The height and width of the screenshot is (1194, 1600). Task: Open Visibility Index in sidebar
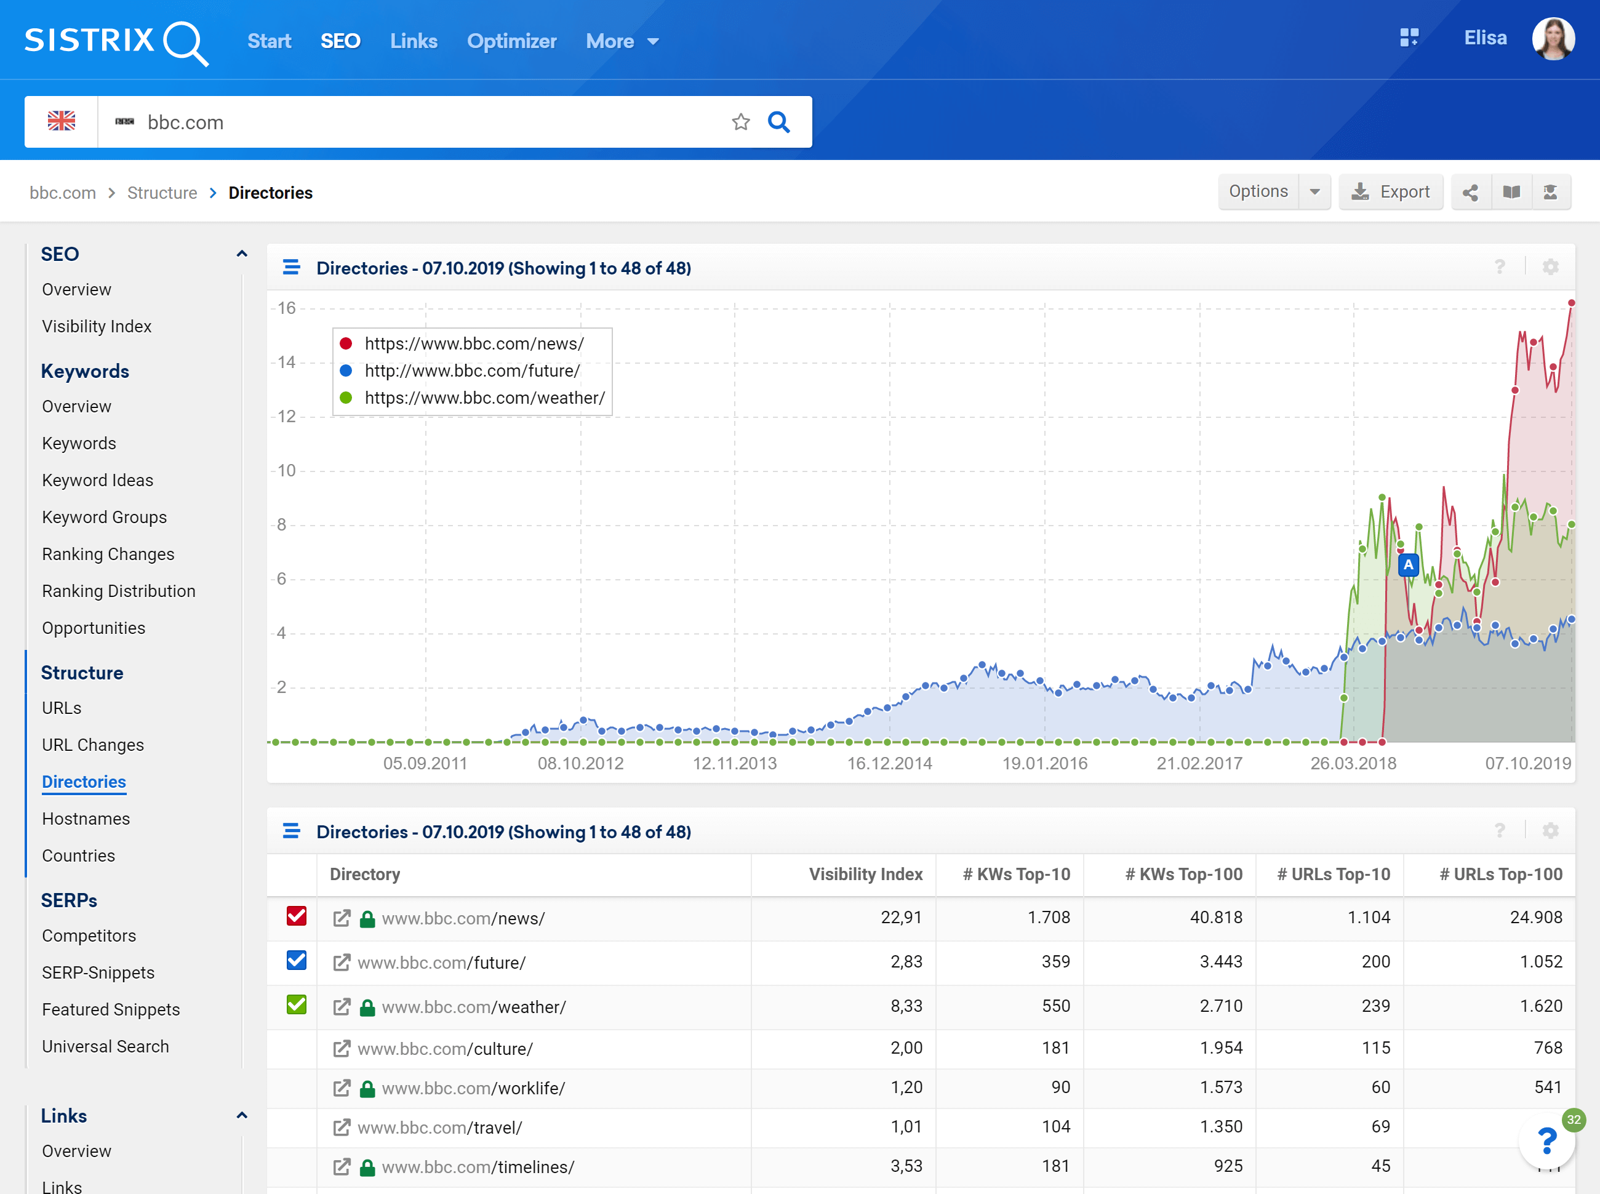tap(97, 327)
